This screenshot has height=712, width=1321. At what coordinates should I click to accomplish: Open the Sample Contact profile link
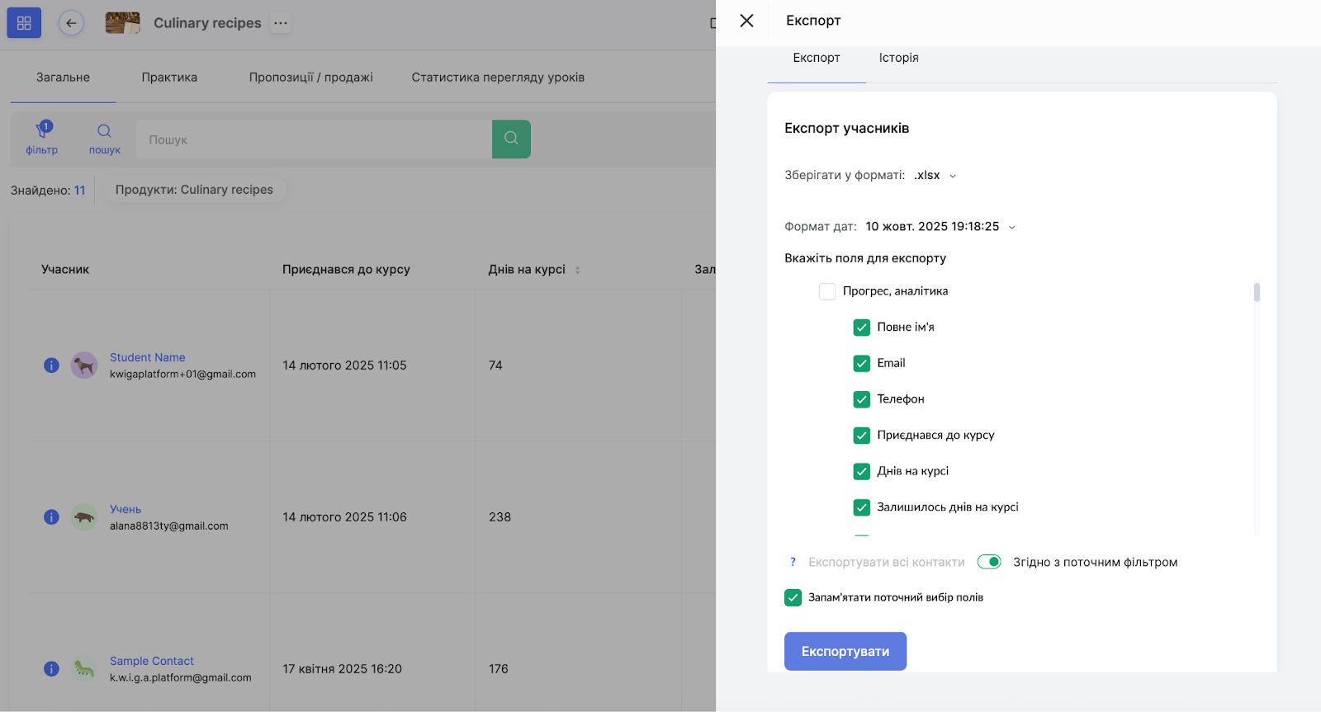[x=152, y=661]
